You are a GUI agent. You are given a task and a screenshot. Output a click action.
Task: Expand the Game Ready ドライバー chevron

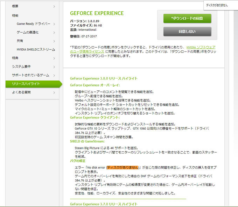pyautogui.click(x=54, y=24)
